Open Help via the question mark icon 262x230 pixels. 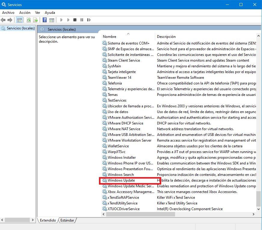click(45, 20)
